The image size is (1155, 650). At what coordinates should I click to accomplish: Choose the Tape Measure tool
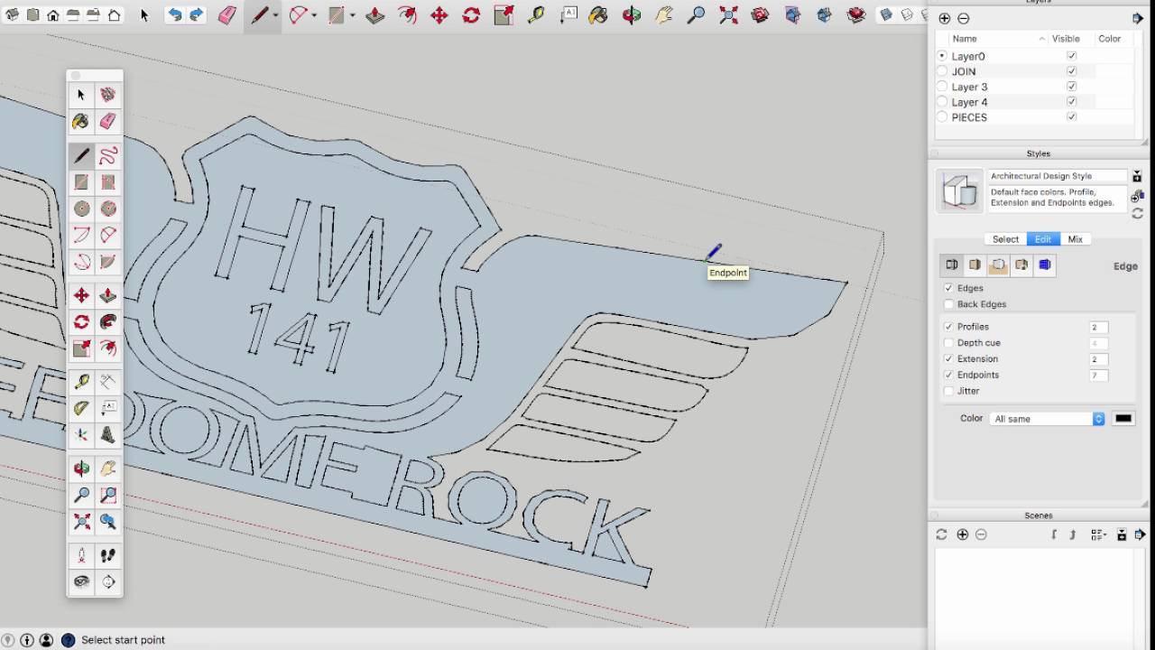(81, 381)
